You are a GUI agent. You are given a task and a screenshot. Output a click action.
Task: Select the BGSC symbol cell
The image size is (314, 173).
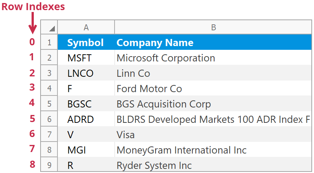click(x=86, y=104)
